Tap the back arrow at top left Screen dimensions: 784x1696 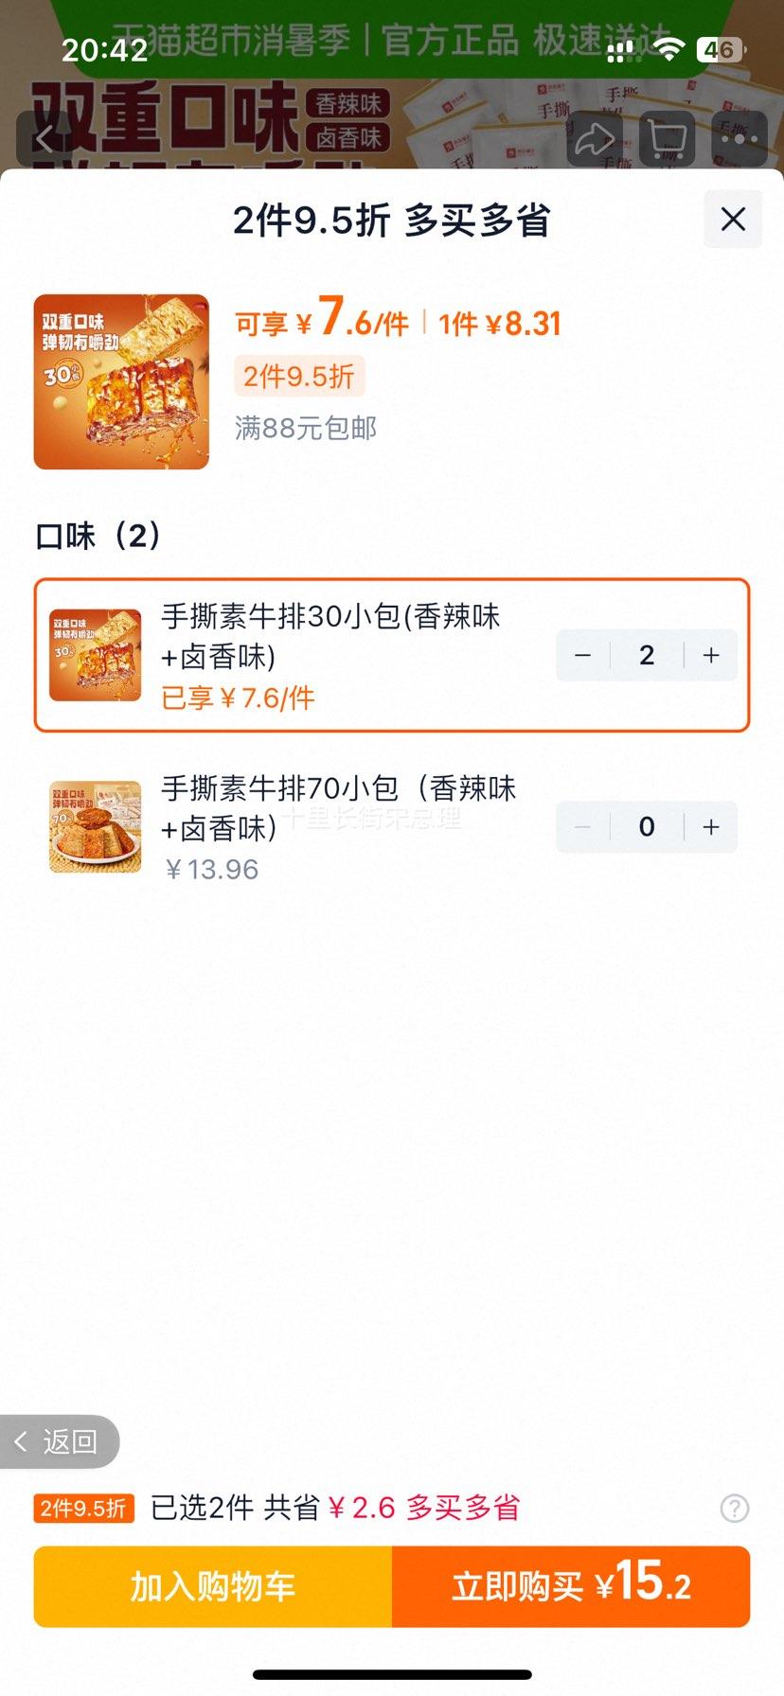[x=44, y=141]
